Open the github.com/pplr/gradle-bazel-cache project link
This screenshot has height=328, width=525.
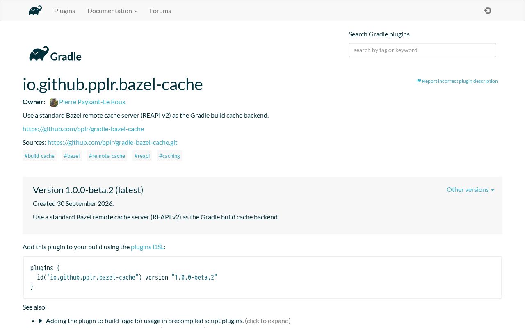[x=83, y=129]
